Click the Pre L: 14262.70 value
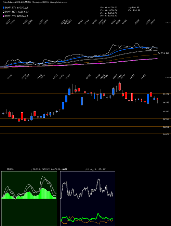 click(109, 13)
